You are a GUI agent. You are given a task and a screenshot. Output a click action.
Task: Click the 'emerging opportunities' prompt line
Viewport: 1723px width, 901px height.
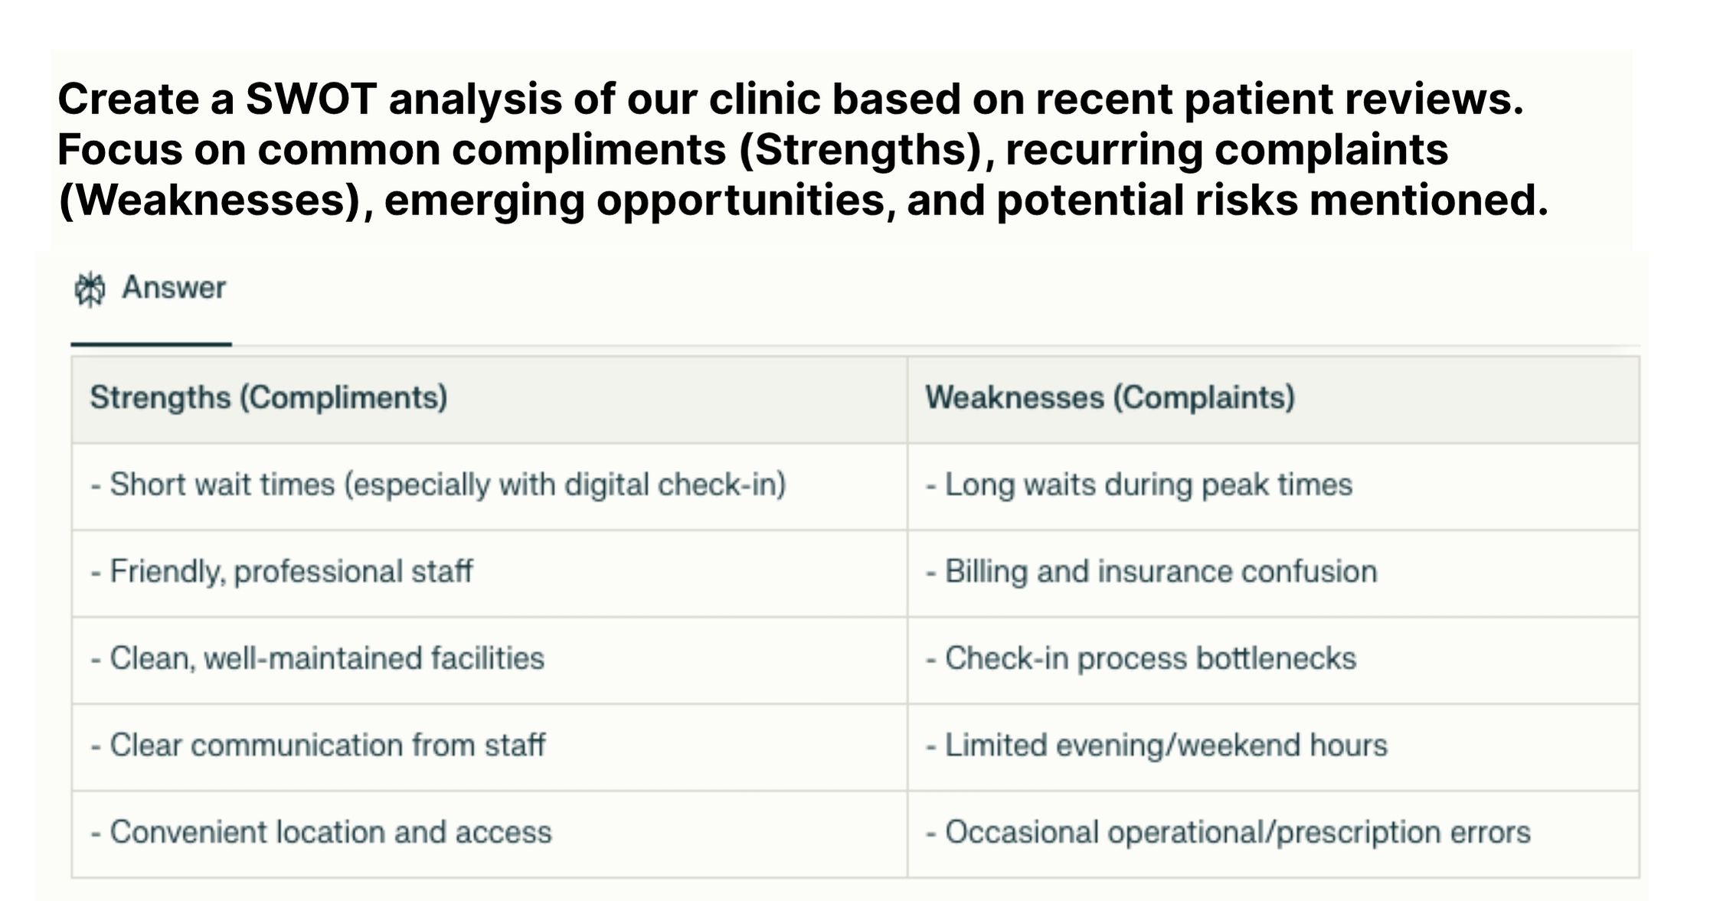click(x=803, y=201)
